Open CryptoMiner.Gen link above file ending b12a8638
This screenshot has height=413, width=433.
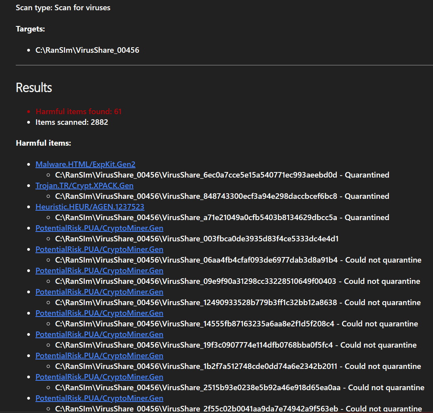(x=99, y=292)
